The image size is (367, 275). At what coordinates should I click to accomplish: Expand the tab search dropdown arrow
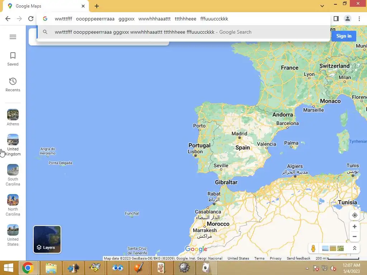coord(322,6)
